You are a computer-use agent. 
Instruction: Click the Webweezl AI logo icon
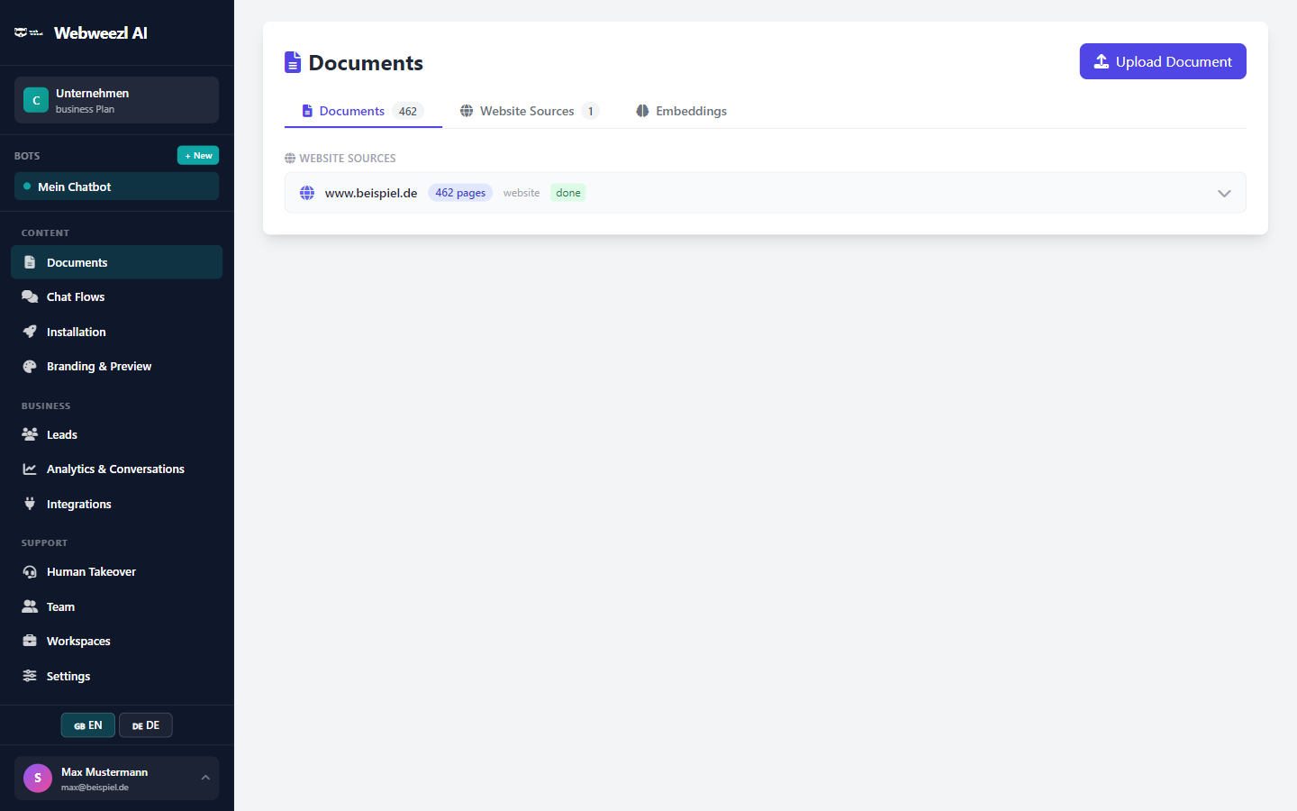coord(28,31)
